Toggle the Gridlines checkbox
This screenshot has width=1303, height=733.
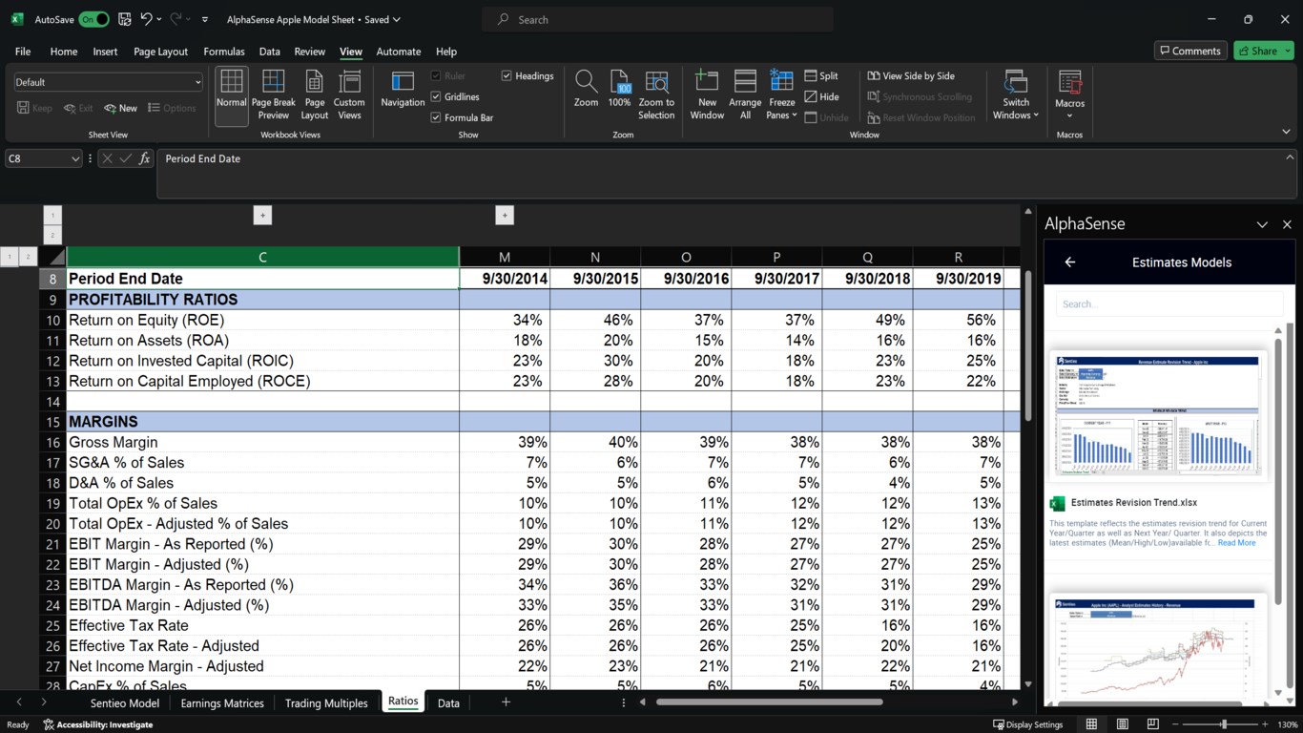(435, 96)
